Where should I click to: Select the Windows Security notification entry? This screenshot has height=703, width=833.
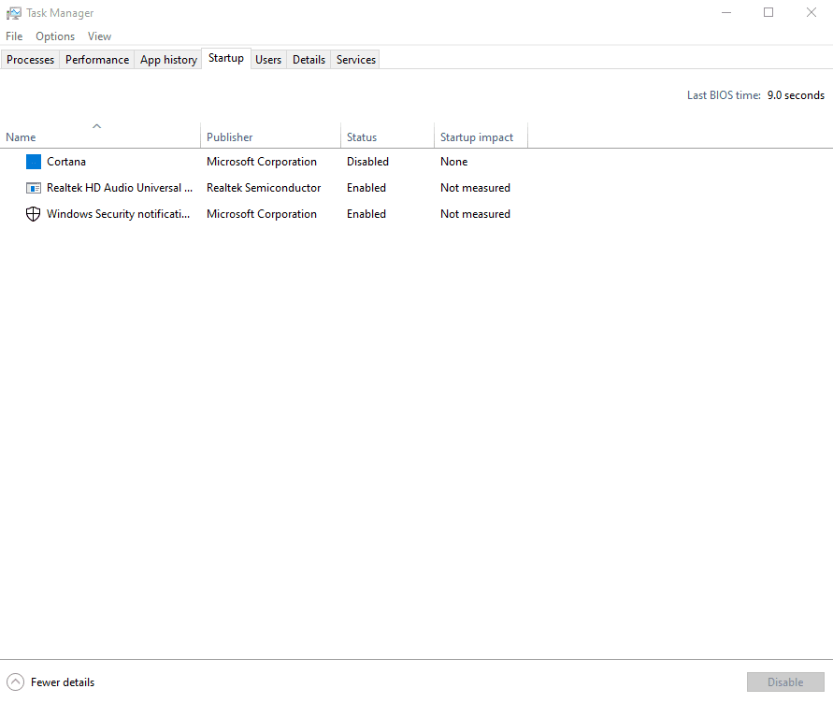pos(264,213)
